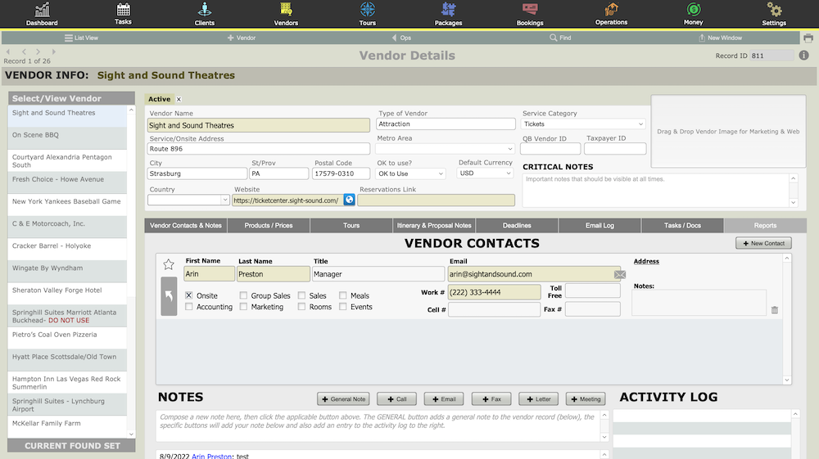This screenshot has width=819, height=459.
Task: Click the Reservations Link field
Action: [437, 200]
